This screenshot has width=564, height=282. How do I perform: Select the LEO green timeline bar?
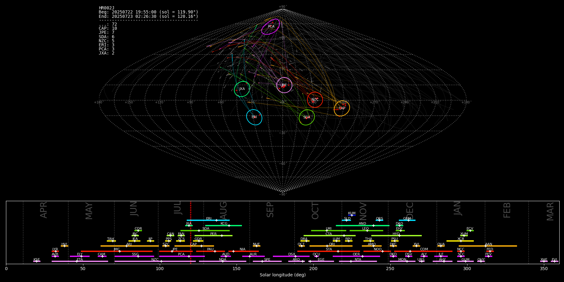(366, 231)
